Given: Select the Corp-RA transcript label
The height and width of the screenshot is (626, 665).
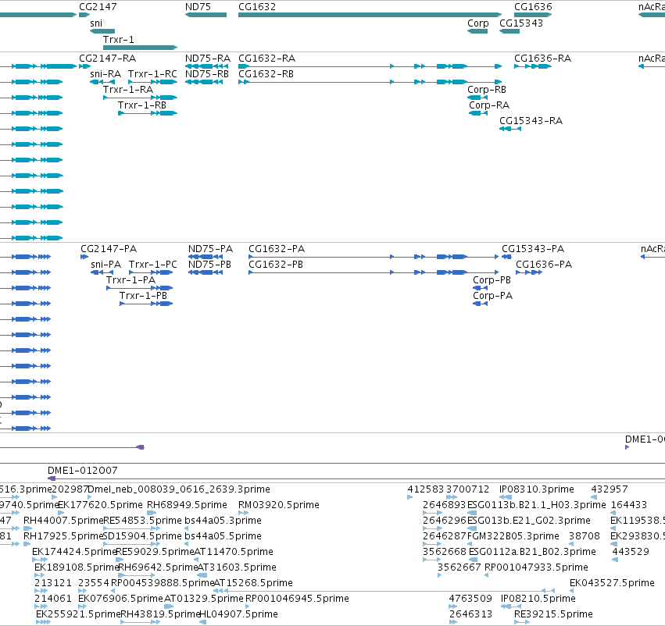Looking at the screenshot, I should 489,105.
